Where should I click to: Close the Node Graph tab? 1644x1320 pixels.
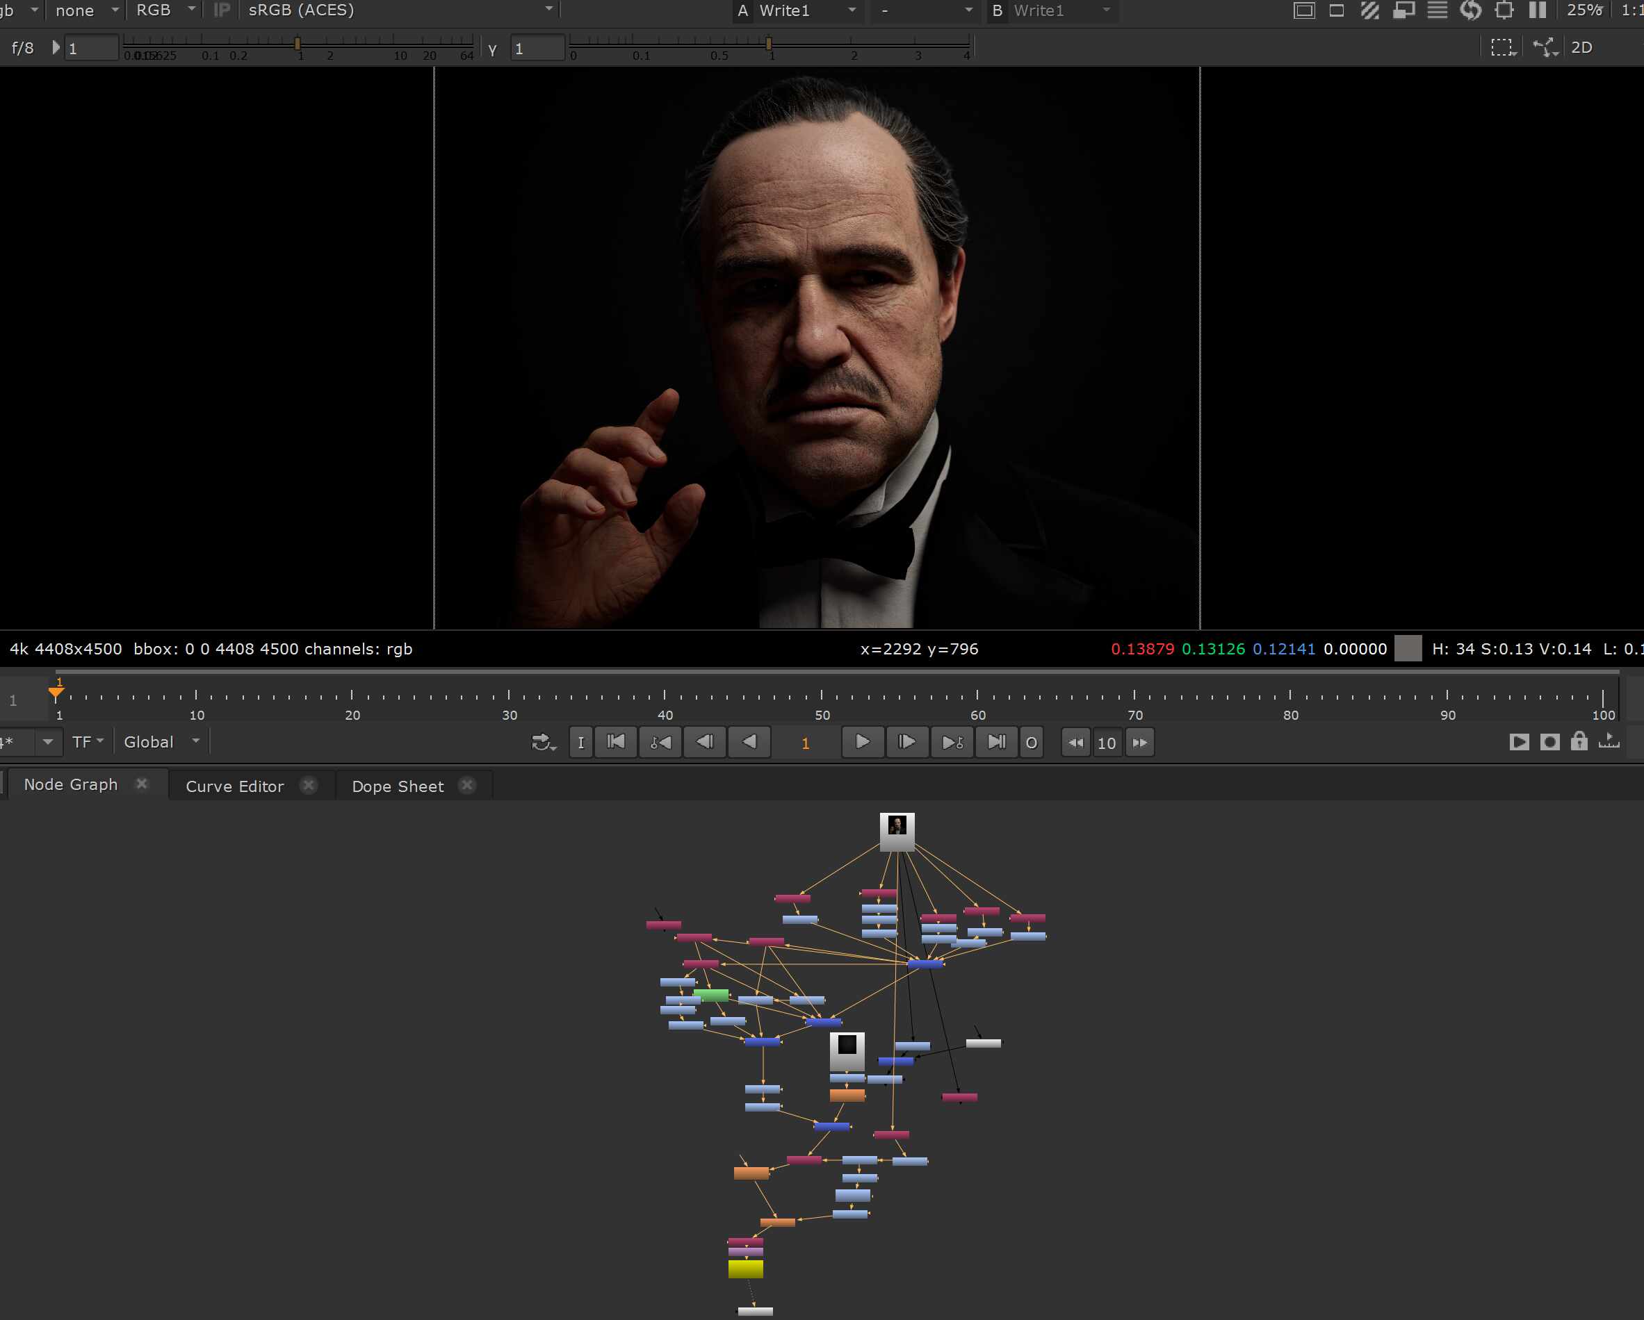click(142, 784)
